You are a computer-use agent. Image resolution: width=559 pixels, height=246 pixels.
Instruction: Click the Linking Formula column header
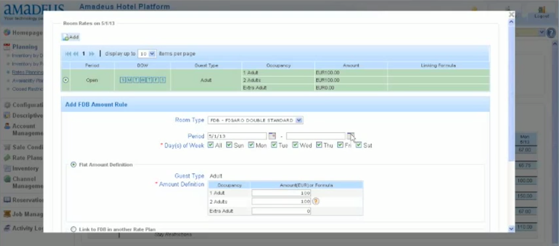[x=438, y=66]
